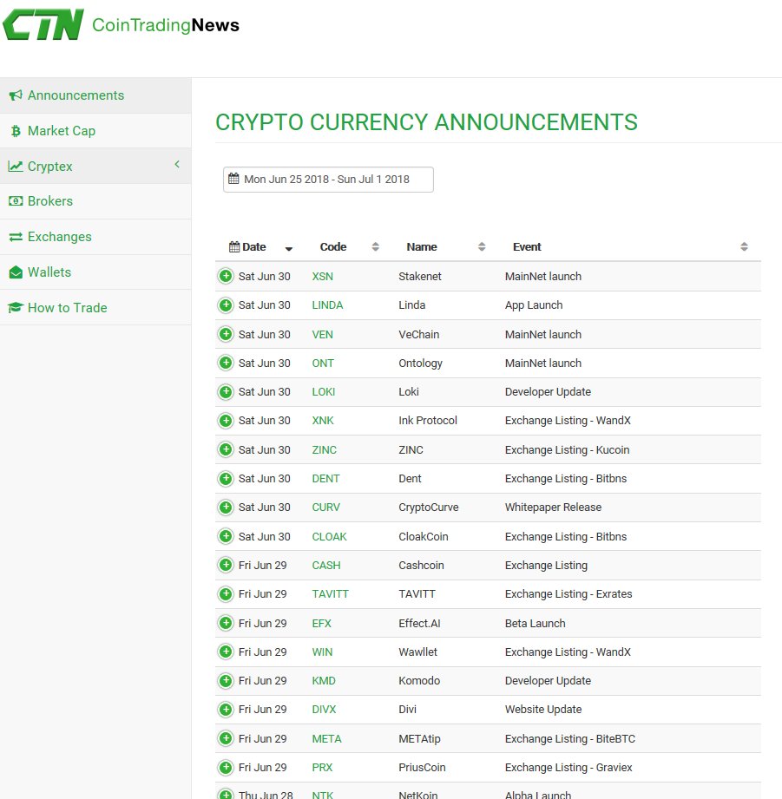The width and height of the screenshot is (782, 799).
Task: Select the 'Whitepaper Release' event text
Action: coord(553,507)
